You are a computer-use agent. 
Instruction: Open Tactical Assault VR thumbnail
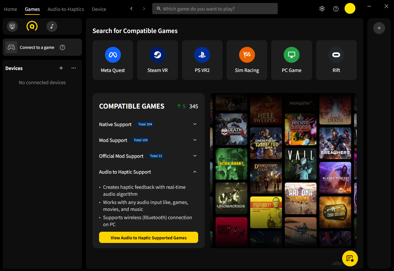(x=232, y=164)
